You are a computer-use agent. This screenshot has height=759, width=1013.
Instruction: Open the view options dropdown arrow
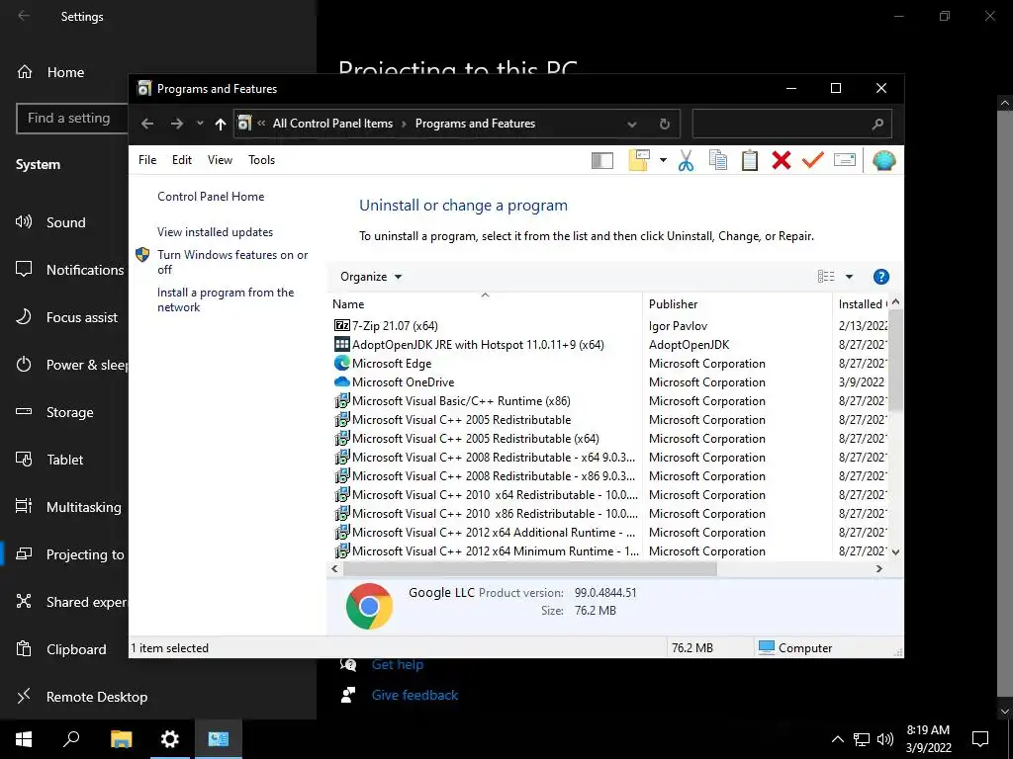tap(849, 277)
